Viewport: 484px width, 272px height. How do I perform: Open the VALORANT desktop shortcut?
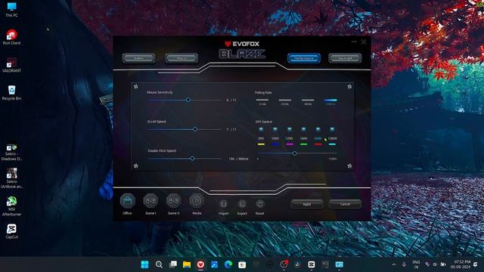[12, 65]
